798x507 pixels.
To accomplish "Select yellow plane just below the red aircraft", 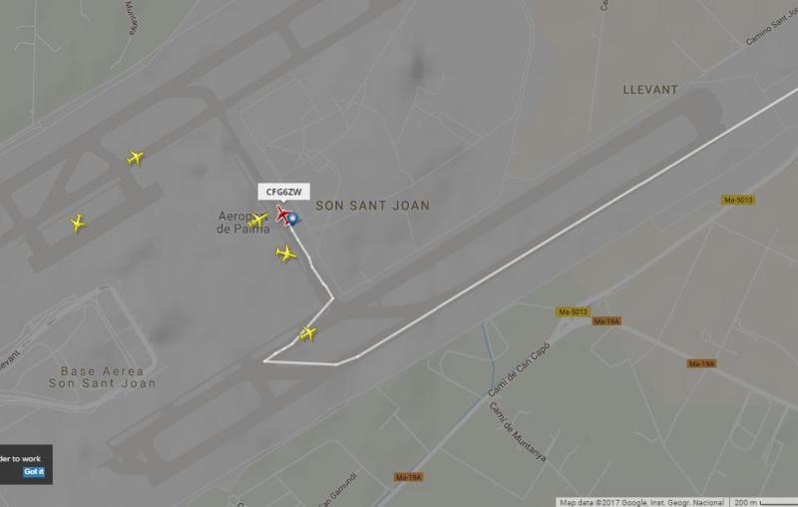I will (x=286, y=253).
